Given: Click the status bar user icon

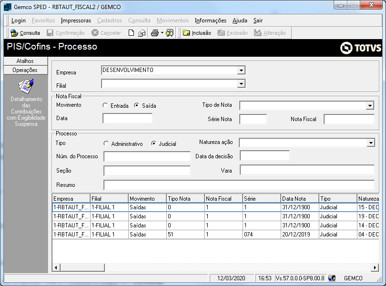Looking at the screenshot, I should click(x=332, y=278).
